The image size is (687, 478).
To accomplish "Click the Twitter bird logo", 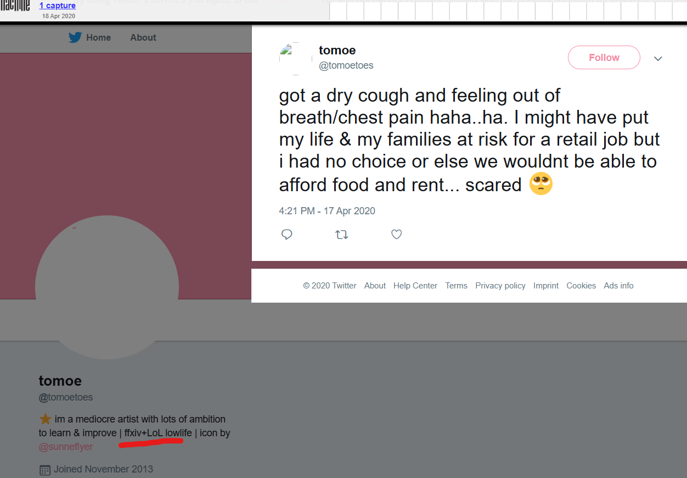I will [x=75, y=37].
